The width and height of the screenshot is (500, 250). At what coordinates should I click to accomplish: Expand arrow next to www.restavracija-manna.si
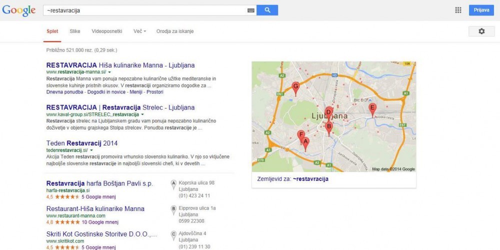(109, 72)
